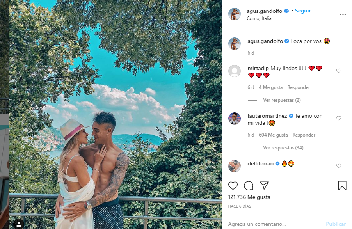352x229 pixels.
Task: Like the post with the heart icon
Action: coord(233,186)
